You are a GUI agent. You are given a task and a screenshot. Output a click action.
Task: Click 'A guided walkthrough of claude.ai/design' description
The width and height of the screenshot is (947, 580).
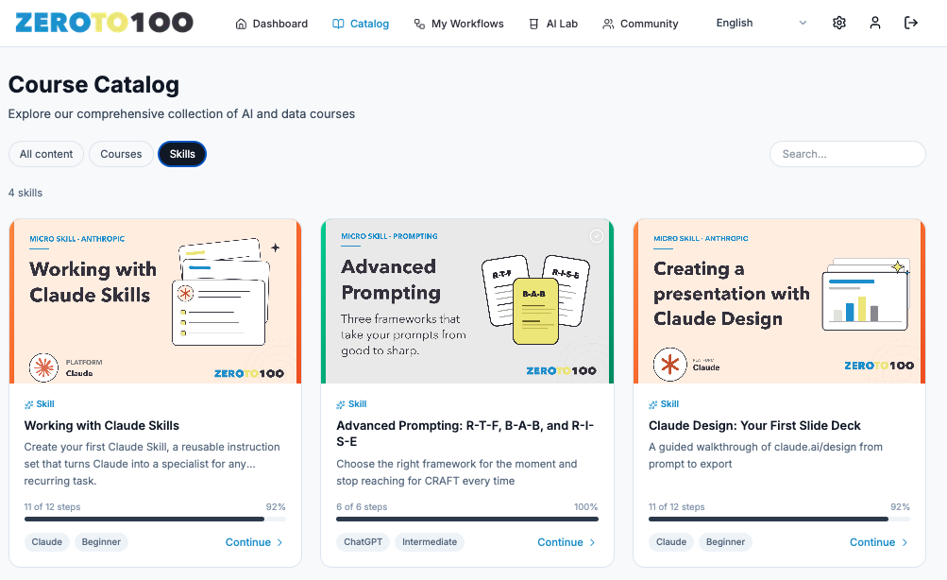765,455
